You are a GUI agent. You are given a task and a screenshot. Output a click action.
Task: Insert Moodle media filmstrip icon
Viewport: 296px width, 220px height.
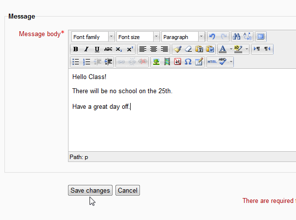coord(167,62)
